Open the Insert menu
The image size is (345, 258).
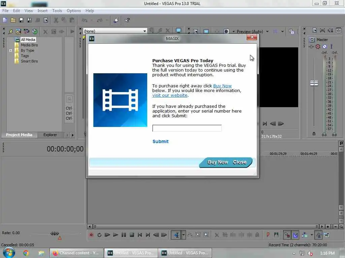tap(42, 11)
